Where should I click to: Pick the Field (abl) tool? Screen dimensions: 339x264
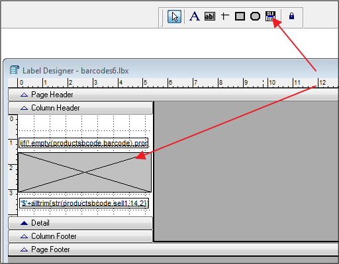tap(210, 17)
